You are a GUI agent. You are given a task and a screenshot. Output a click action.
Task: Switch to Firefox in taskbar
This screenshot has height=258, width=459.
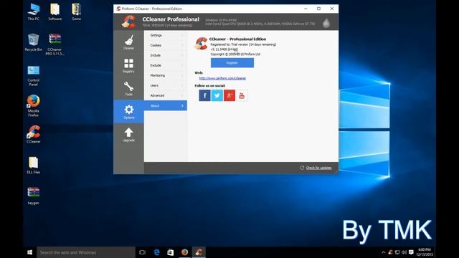(184, 252)
